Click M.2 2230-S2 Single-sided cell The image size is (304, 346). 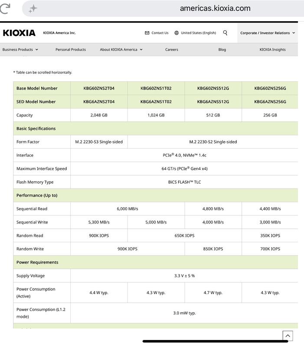[x=213, y=142]
